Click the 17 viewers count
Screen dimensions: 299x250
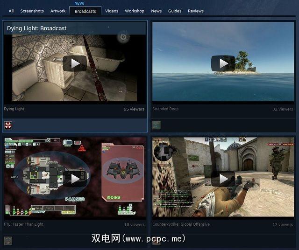tap(283, 224)
